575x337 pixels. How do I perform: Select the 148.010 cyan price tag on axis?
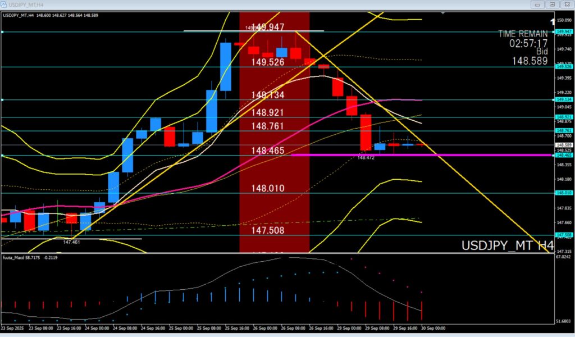pos(563,193)
